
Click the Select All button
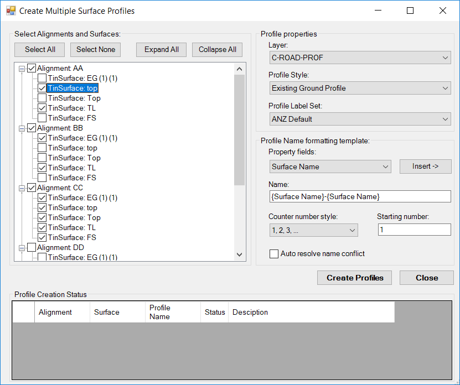tap(40, 50)
